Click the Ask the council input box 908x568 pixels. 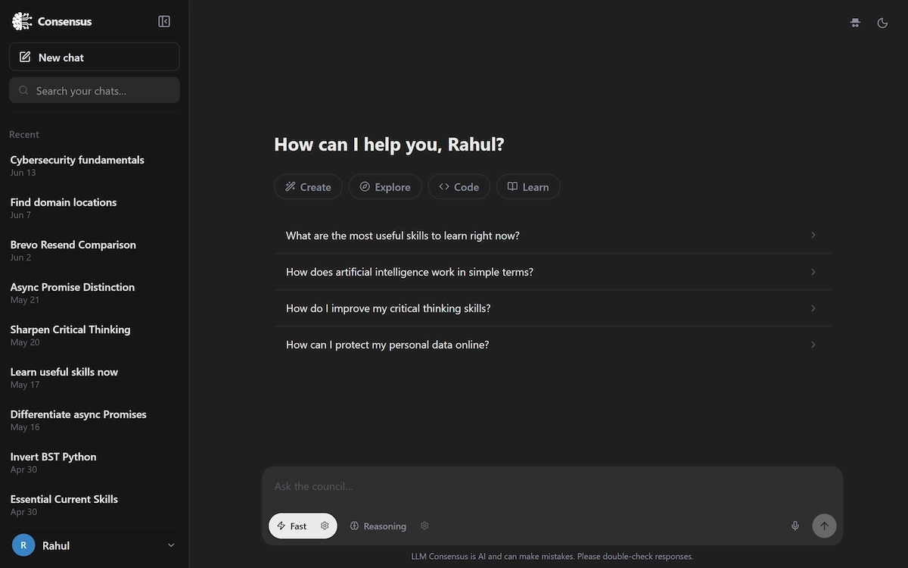[552, 486]
